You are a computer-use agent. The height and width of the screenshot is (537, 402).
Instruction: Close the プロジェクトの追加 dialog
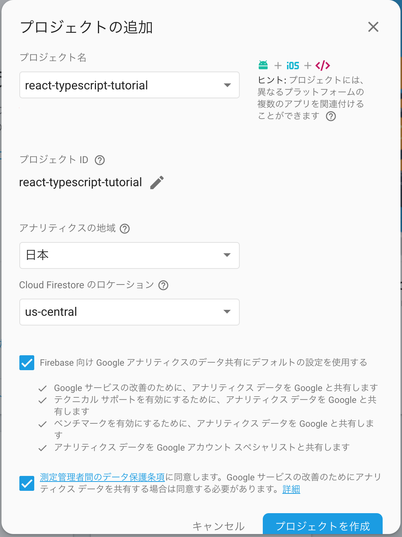[373, 27]
